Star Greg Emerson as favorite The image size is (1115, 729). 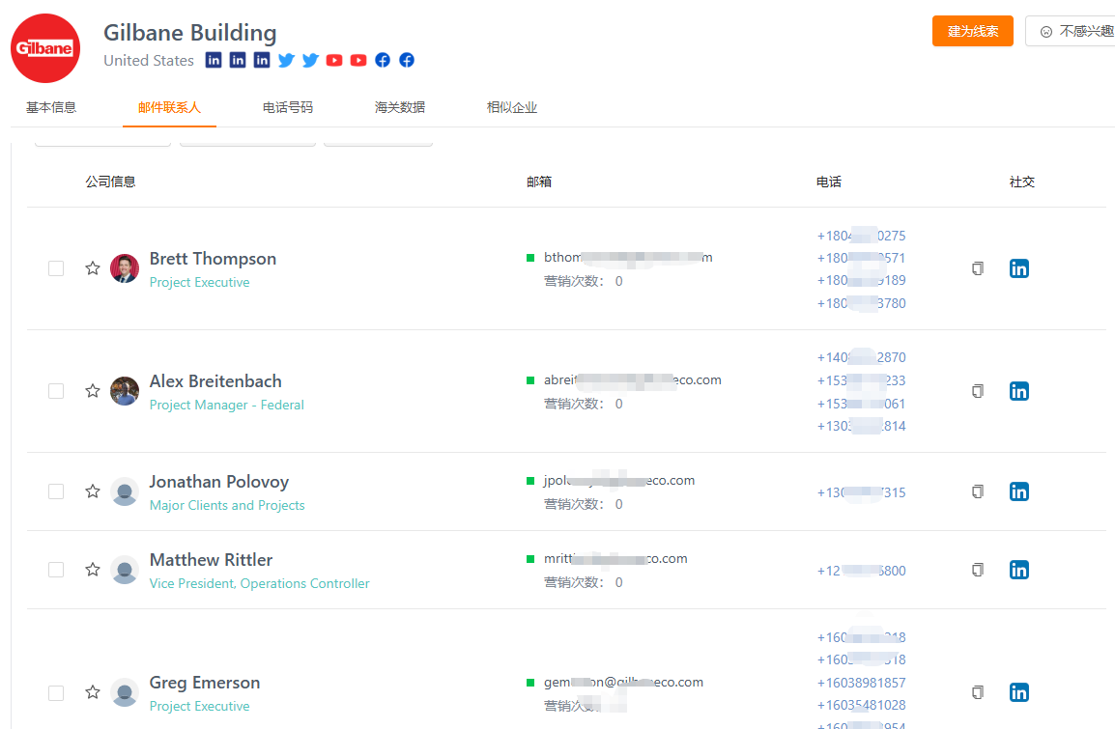point(93,692)
